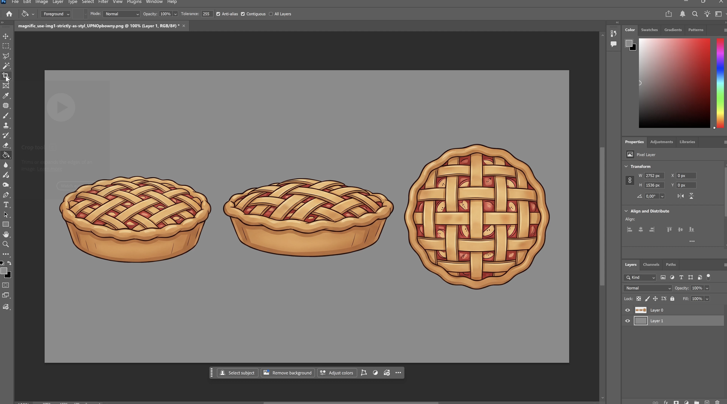Select the Hand tool
Image resolution: width=727 pixels, height=404 pixels.
[x=6, y=235]
